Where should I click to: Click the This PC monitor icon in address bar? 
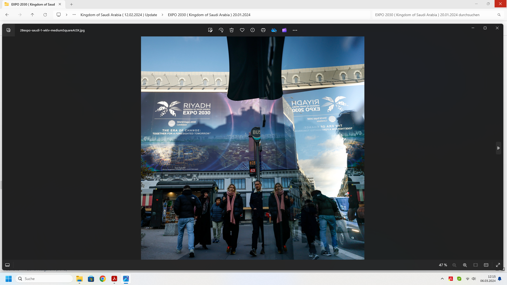coord(59,15)
